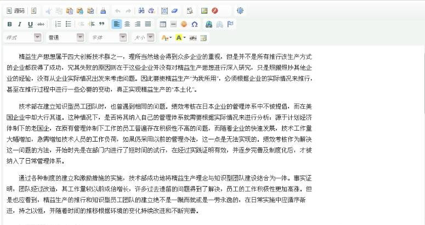
Task: Open the 样式 style dropdown
Action: click(37, 37)
